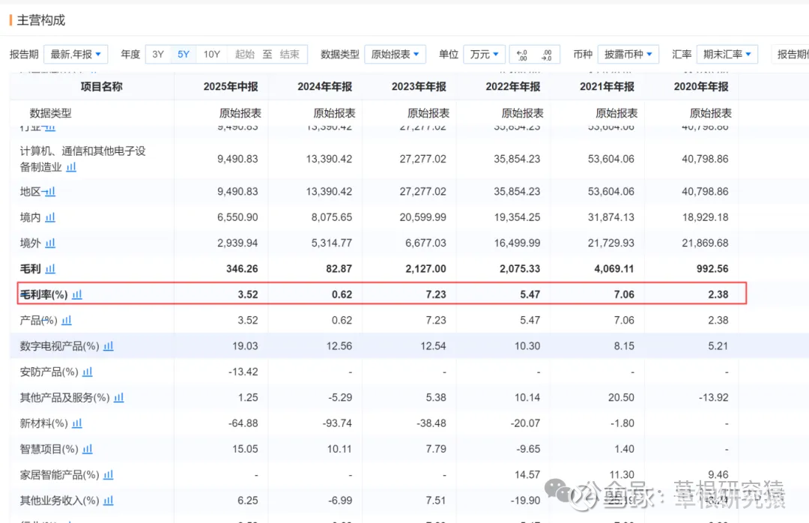Image resolution: width=809 pixels, height=523 pixels.
Task: Show chart for 新材料(%) row
Action: pyautogui.click(x=77, y=423)
